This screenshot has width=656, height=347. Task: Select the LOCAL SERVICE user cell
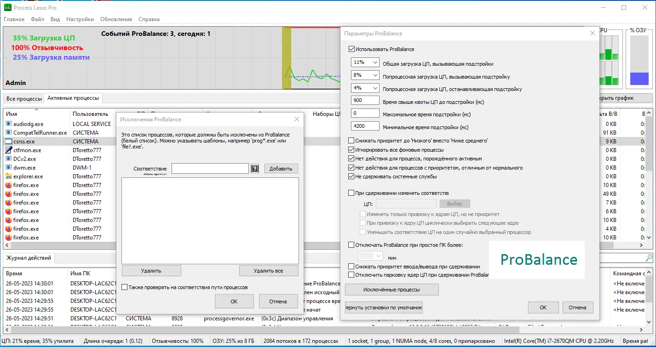click(x=92, y=124)
